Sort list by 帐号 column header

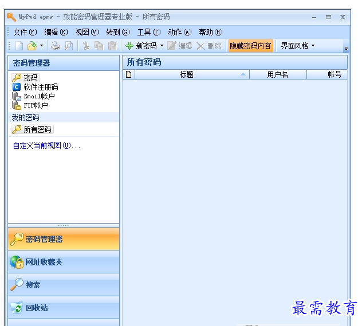click(327, 74)
